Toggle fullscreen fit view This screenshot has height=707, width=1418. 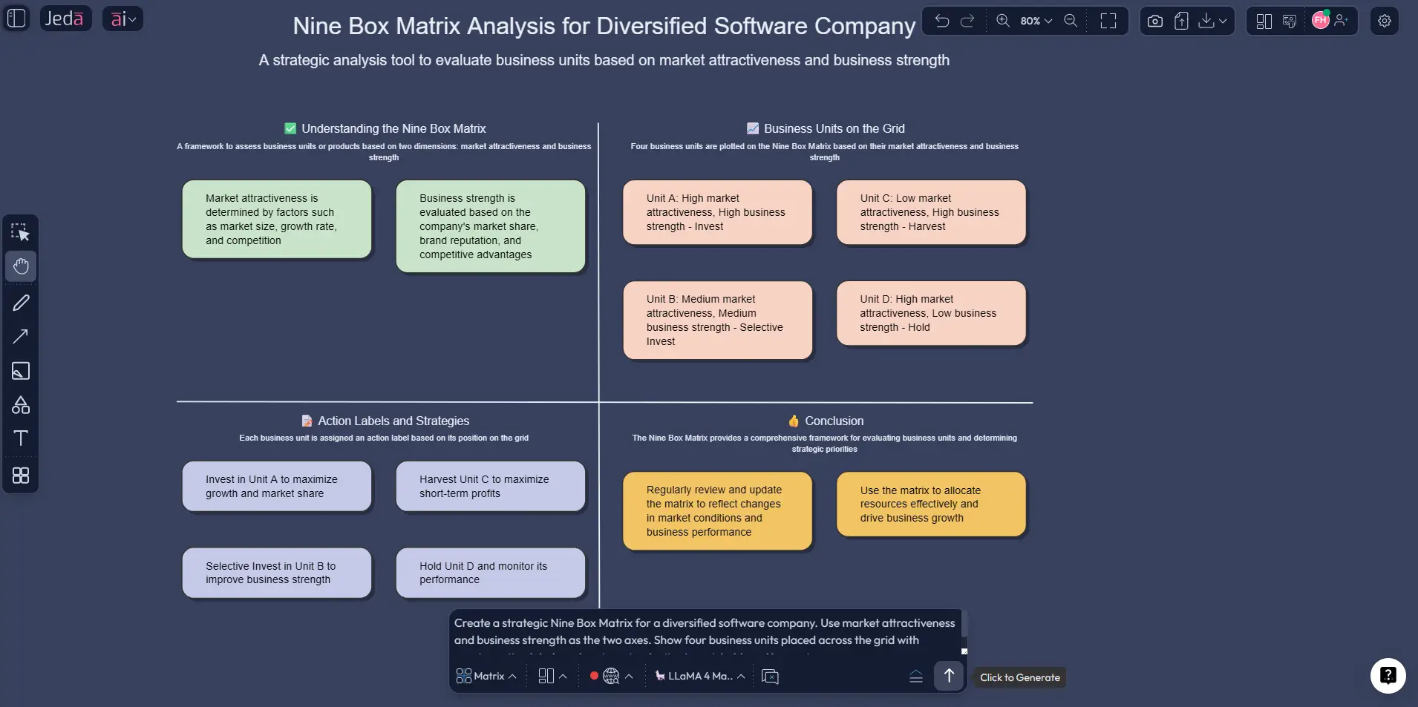pyautogui.click(x=1108, y=21)
